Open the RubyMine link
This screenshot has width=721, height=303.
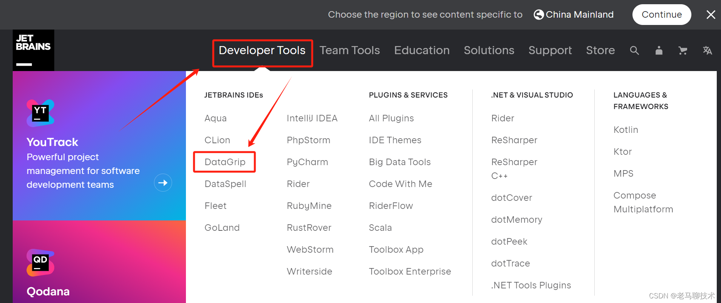tap(309, 206)
